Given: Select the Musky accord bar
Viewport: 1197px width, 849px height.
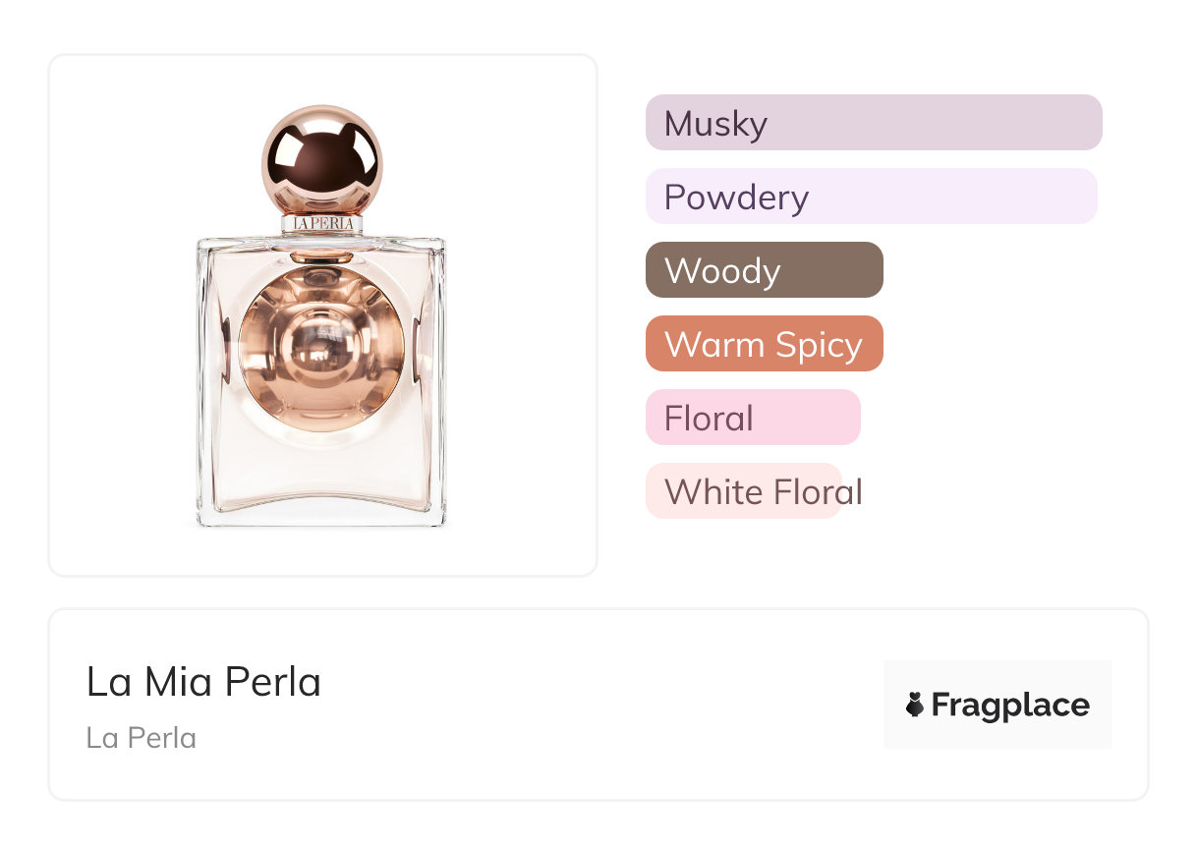Looking at the screenshot, I should click(873, 123).
